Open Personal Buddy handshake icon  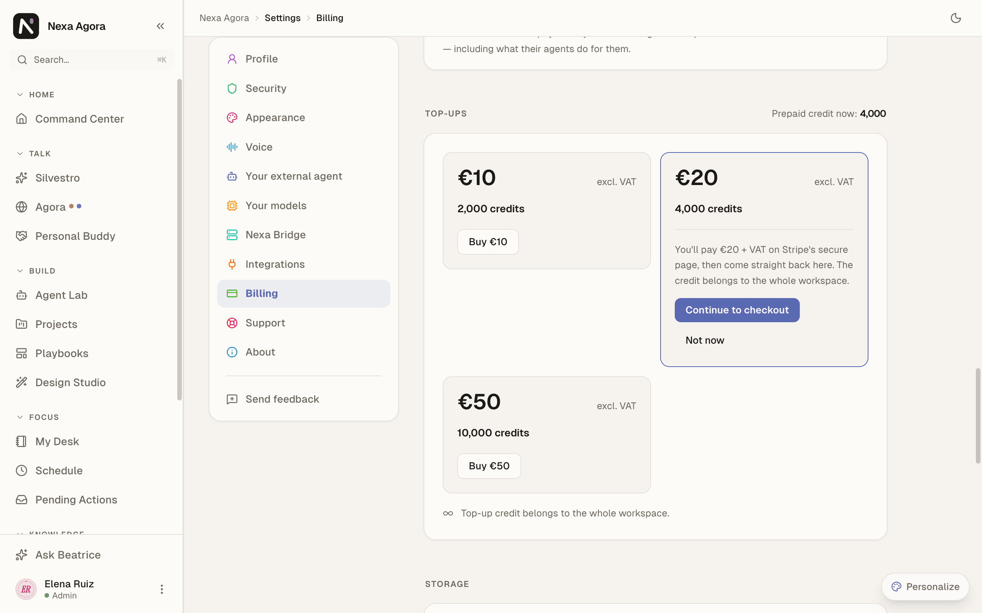tap(21, 236)
